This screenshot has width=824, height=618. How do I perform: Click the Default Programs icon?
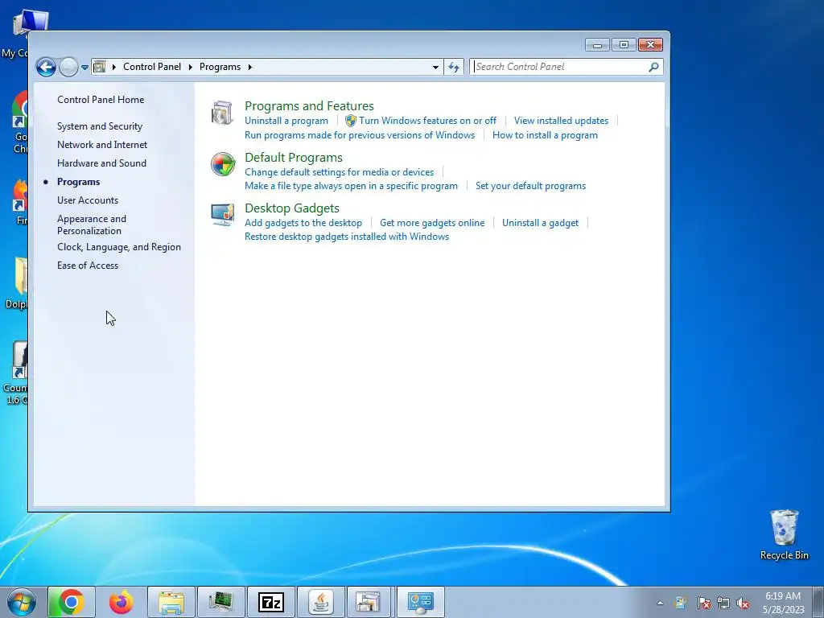pos(223,164)
